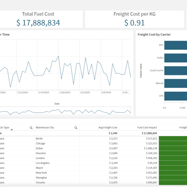Viewport: 187px width, 187px height.
Task: Click the $ 500 axis tick on carrier chart
Action: [x=183, y=108]
